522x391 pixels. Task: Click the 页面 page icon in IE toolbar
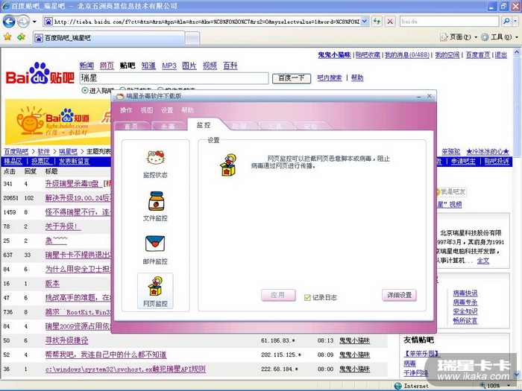444,37
